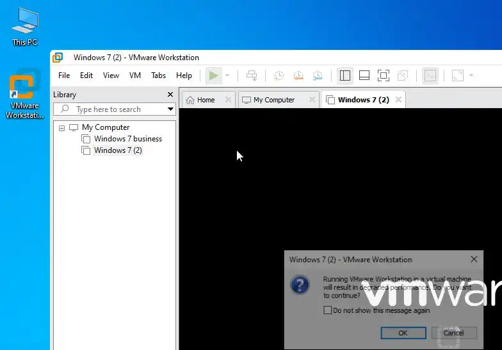Send Ctrl+Alt+Del to virtual machine icon
The width and height of the screenshot is (502, 350).
coord(252,76)
